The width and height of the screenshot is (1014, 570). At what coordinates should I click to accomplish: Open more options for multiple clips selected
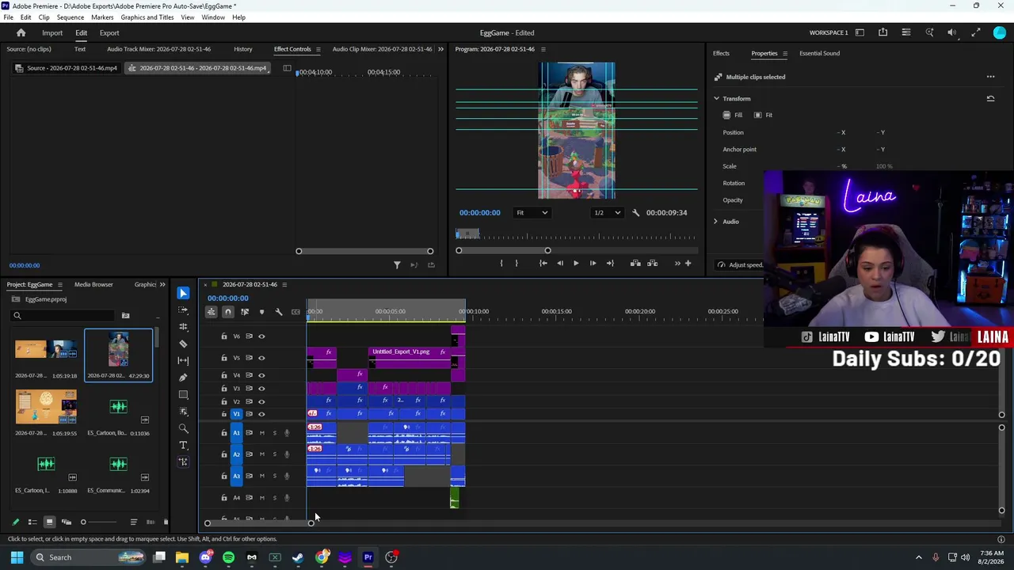[x=990, y=77]
